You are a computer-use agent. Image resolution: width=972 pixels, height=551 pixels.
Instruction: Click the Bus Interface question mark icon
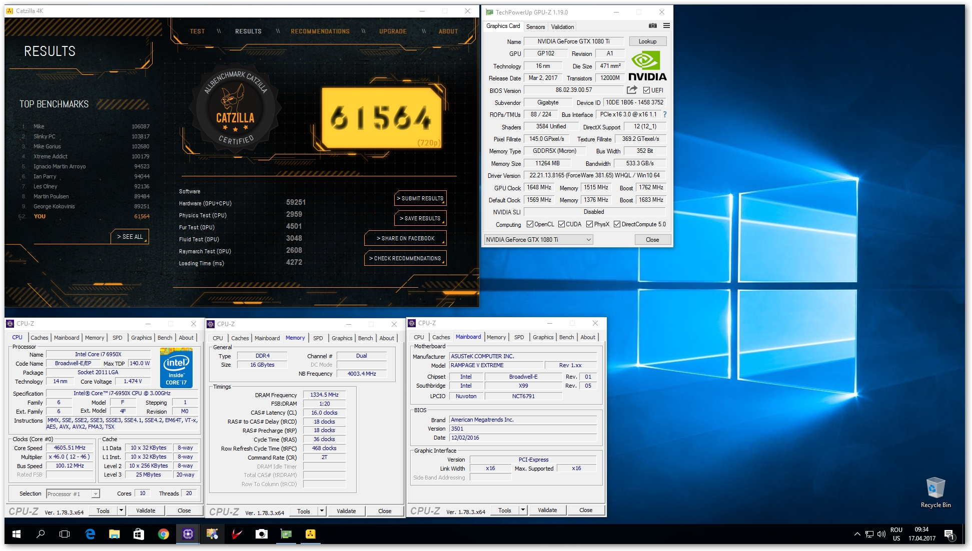665,114
